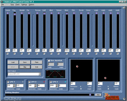The image size is (127, 101).
Task: Click the Cutoff XY pad value field 37
Action: (90, 83)
